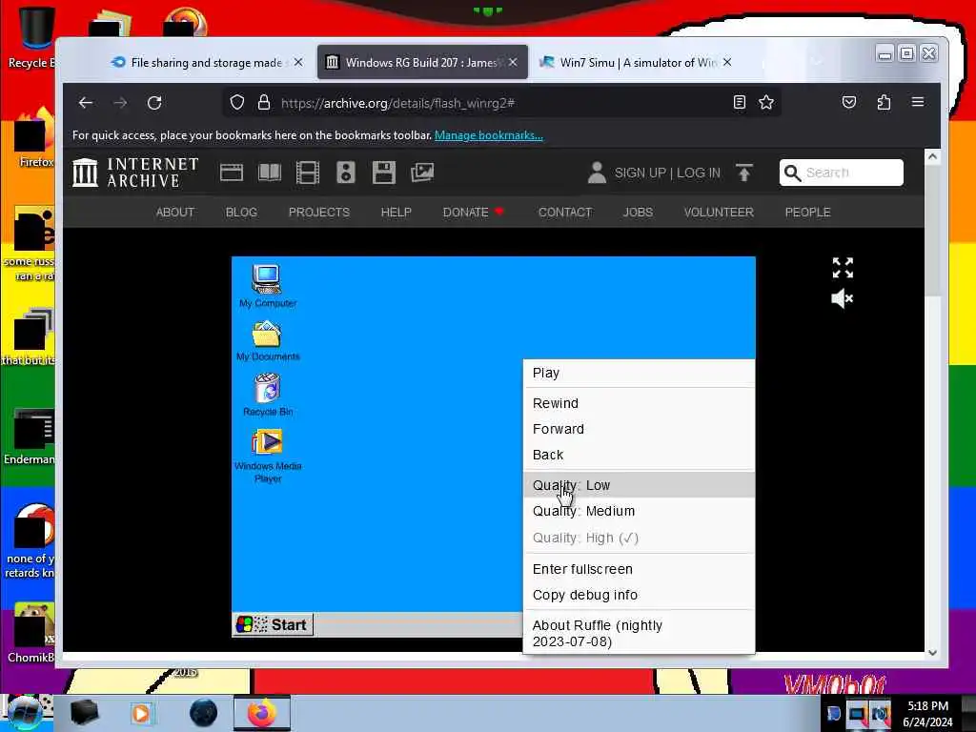The width and height of the screenshot is (976, 732).
Task: Choose Forward from context menu
Action: click(639, 429)
